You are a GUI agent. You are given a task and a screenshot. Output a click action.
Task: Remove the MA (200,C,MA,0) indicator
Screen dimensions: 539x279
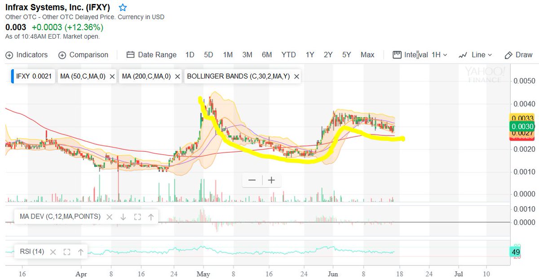click(x=177, y=77)
